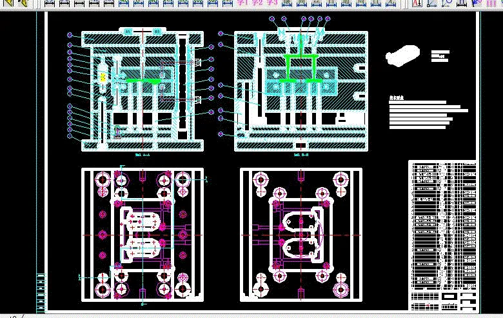Select the magenta 字1 text style icon
The image size is (503, 318).
click(242, 3)
